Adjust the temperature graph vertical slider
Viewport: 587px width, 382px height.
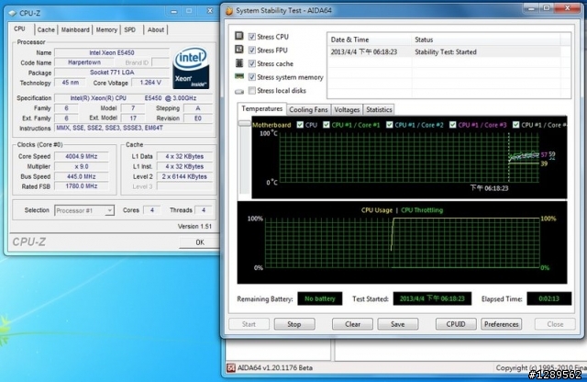tap(245, 123)
